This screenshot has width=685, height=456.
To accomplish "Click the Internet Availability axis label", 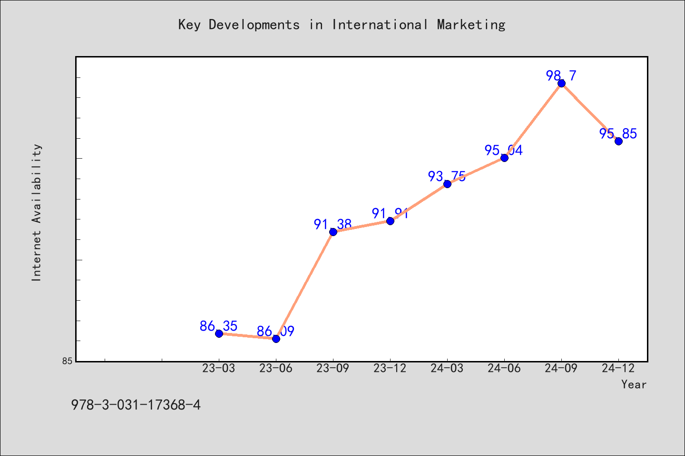I will pyautogui.click(x=37, y=212).
